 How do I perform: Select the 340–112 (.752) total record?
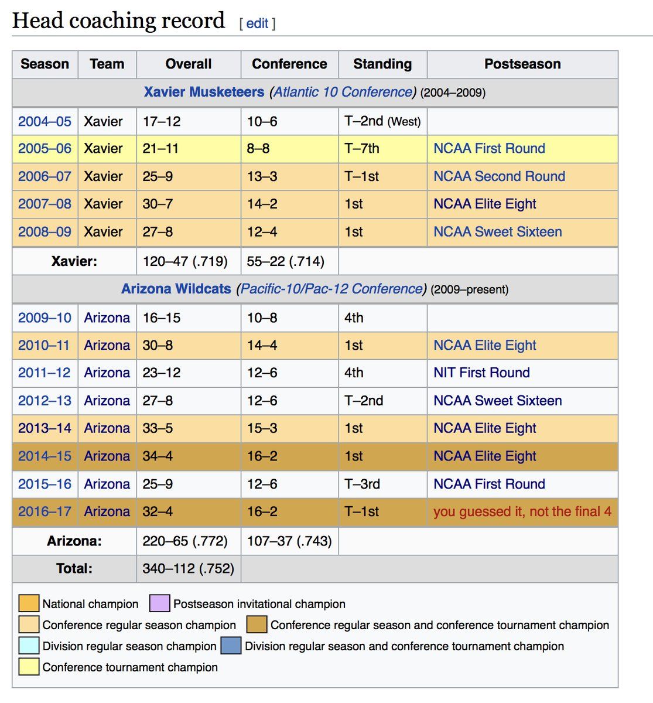click(188, 568)
